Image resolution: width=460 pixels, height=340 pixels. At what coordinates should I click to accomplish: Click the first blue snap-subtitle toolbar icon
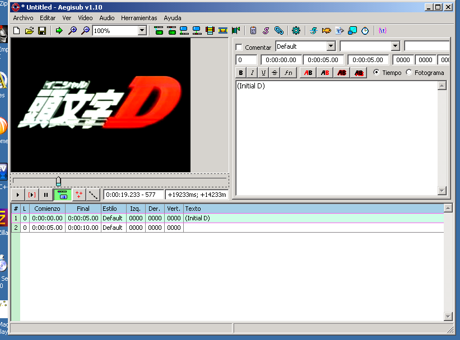tap(184, 30)
